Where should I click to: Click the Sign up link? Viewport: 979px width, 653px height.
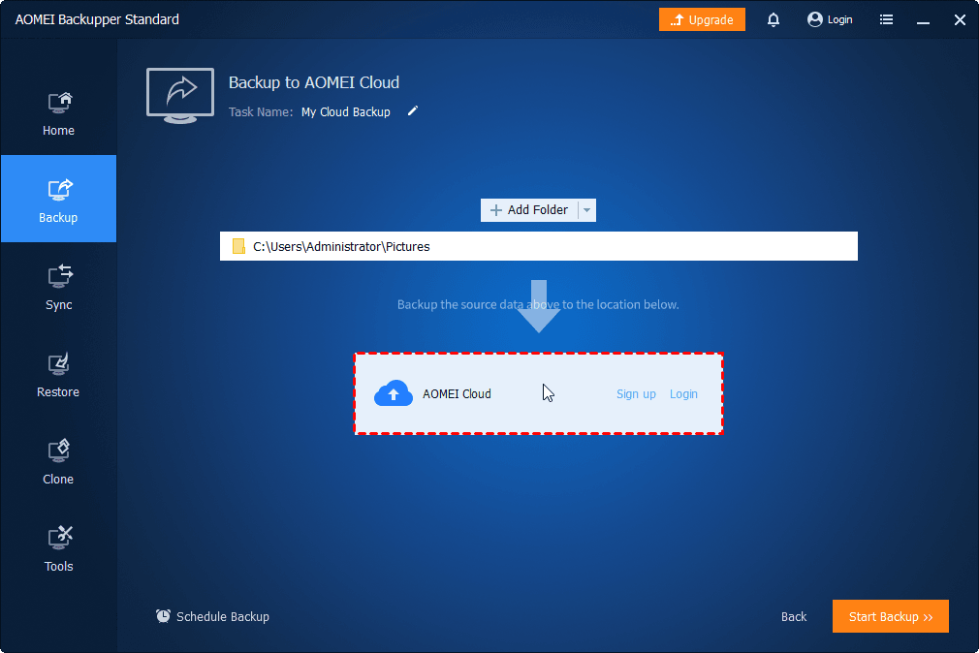[x=636, y=394]
